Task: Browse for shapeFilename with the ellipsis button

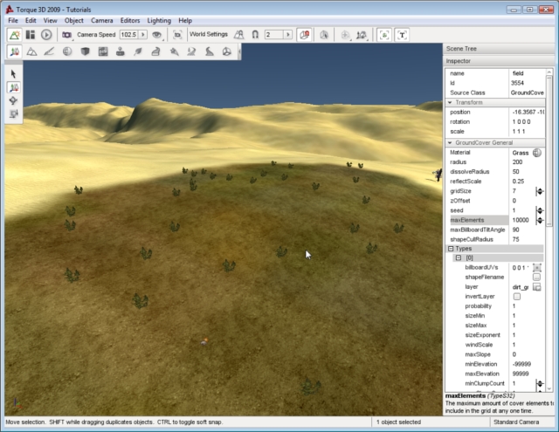Action: [537, 277]
